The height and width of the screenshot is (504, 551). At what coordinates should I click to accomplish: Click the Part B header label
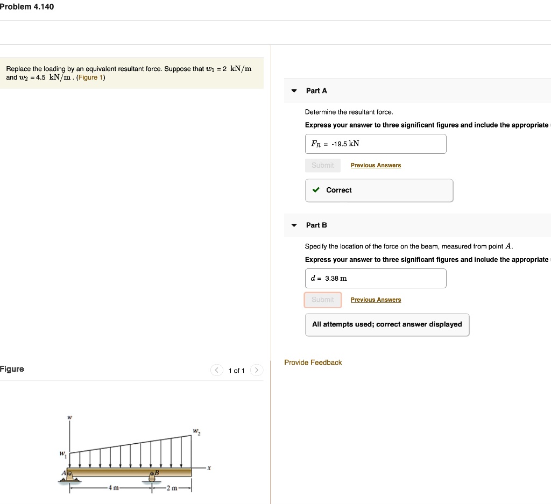[x=316, y=225]
